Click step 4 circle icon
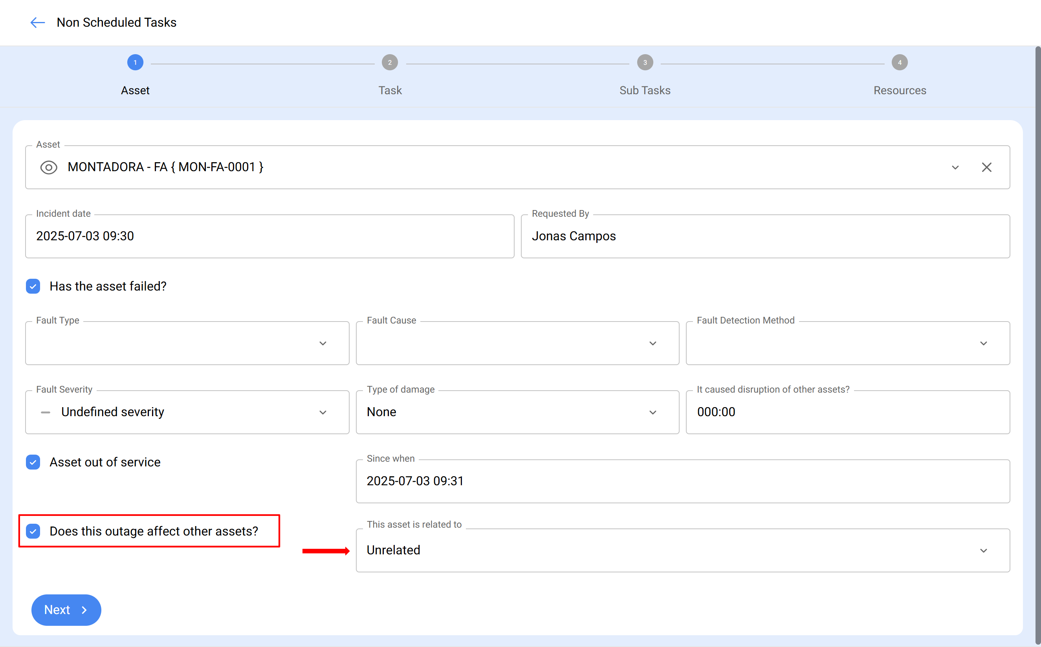 [899, 62]
